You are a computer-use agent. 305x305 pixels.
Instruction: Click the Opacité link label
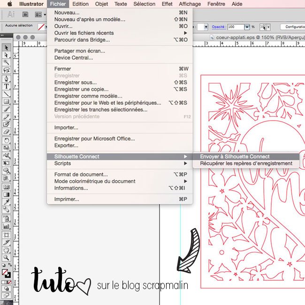tap(219, 27)
